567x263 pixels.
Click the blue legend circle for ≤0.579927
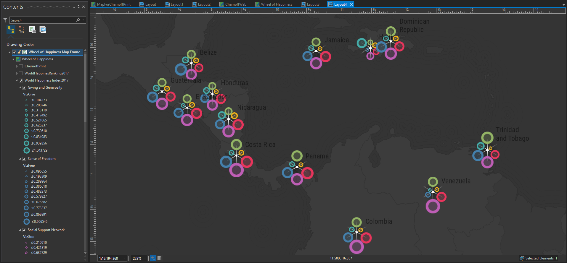click(26, 197)
